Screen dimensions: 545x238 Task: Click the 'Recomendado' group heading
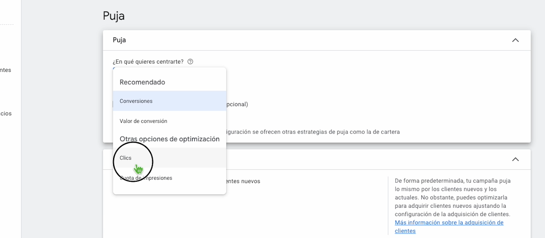pos(142,82)
